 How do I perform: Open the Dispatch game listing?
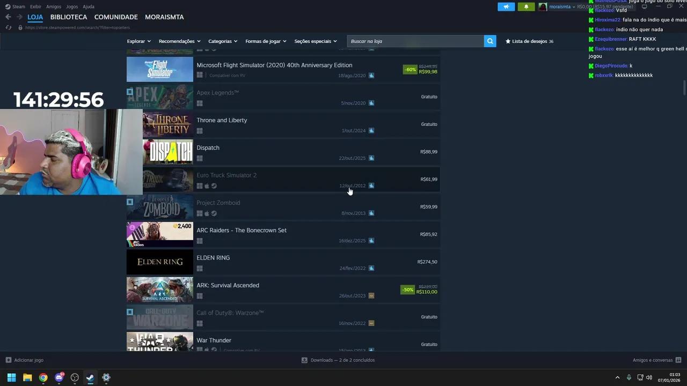pyautogui.click(x=283, y=152)
